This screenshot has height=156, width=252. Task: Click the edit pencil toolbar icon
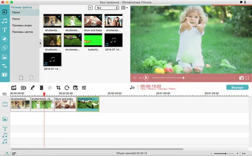pos(32,88)
